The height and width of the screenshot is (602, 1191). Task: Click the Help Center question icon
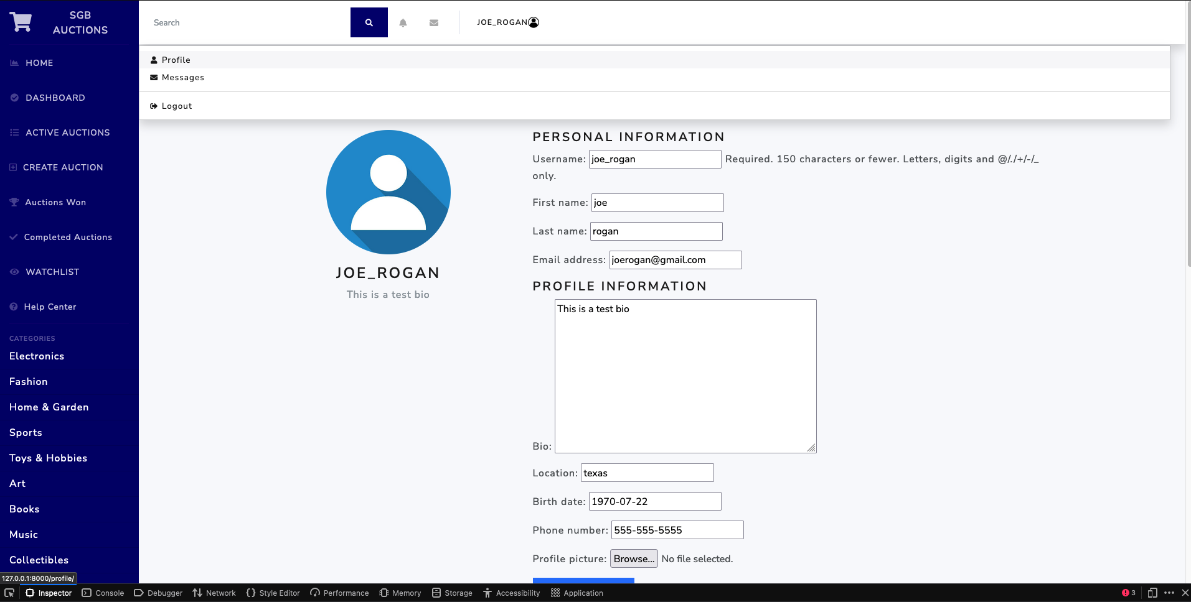click(14, 307)
